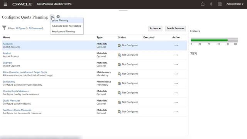Click 'Configure quota planning seasonality.' text
The image size is (247, 139).
(22, 85)
